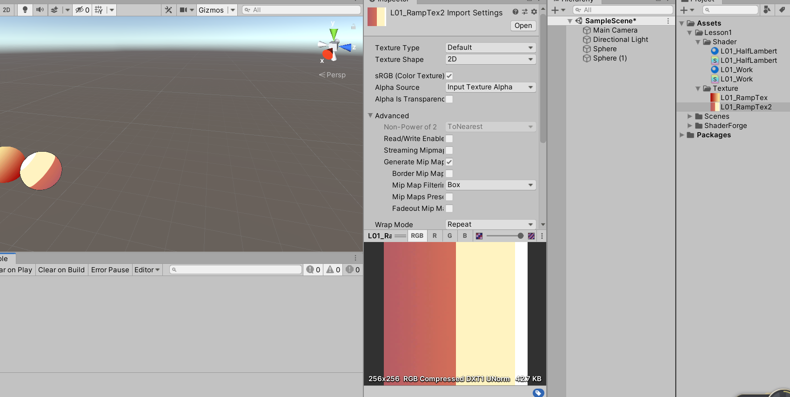Screen dimensions: 790x397
Task: Select Directional Light in Hierarchy
Action: pyautogui.click(x=620, y=40)
